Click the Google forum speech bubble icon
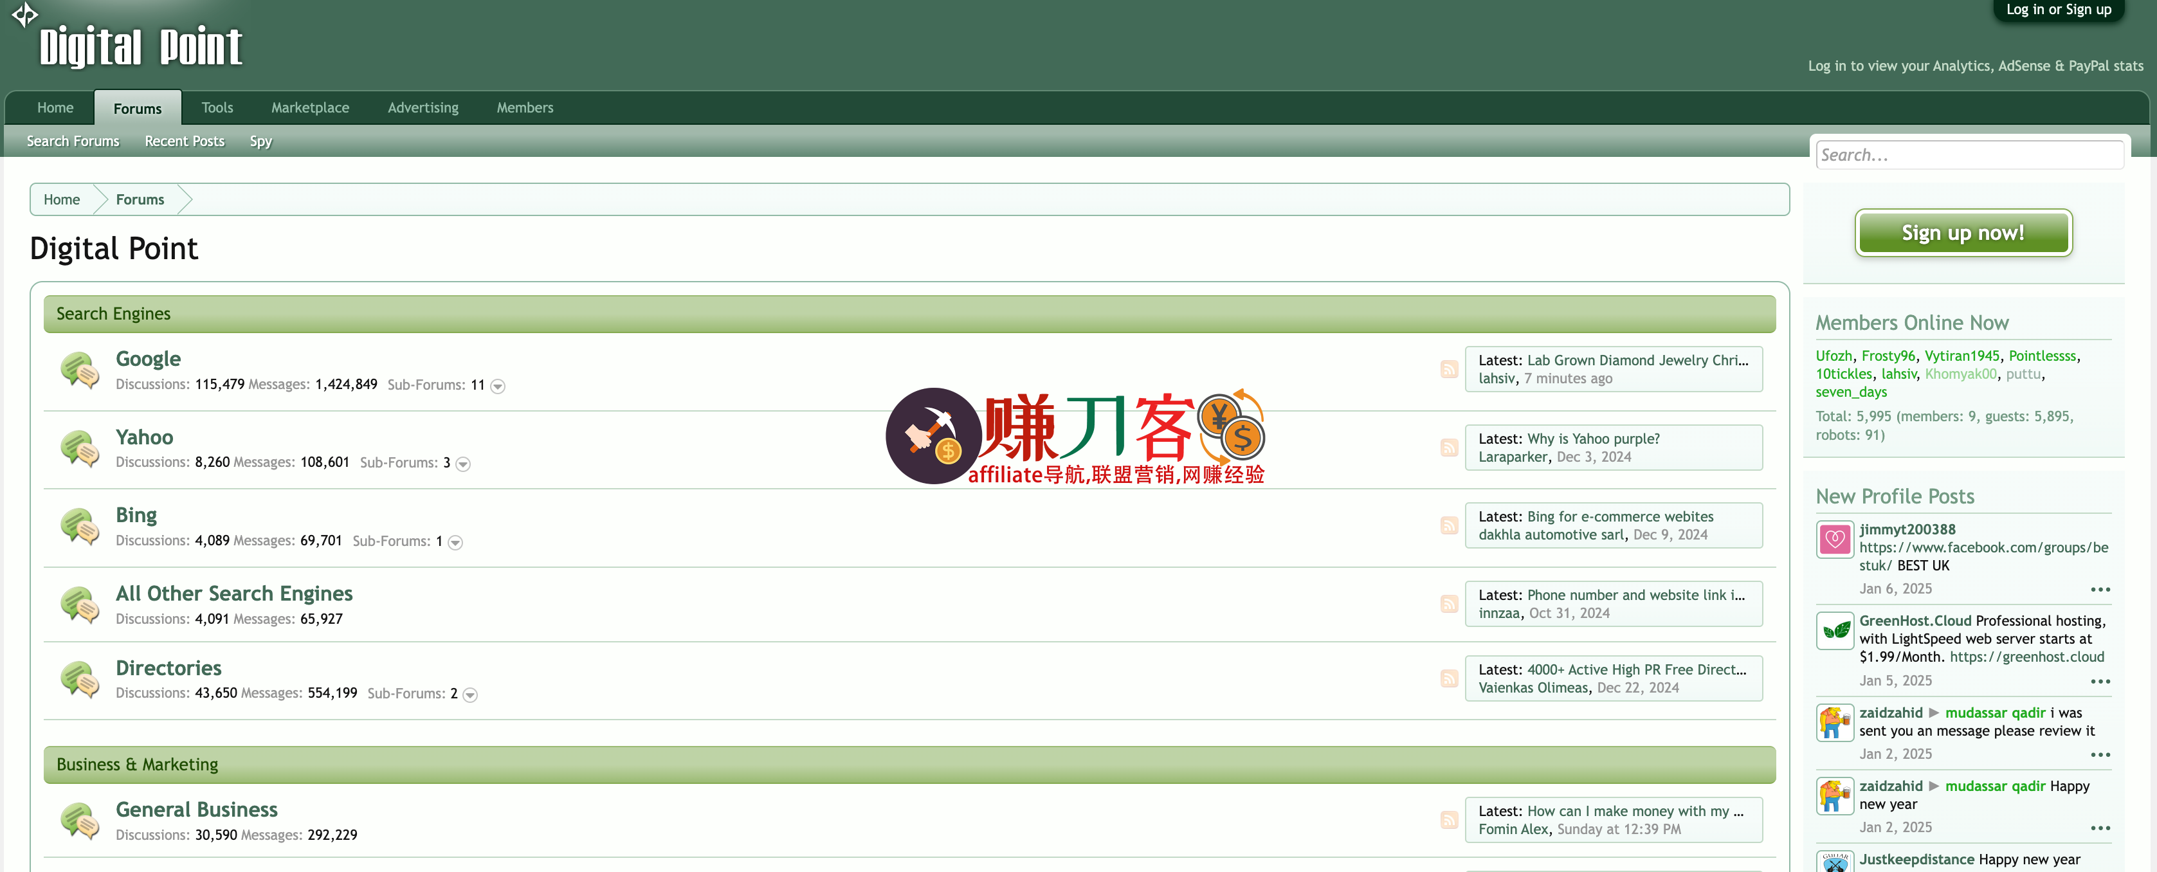Viewport: 2157px width, 872px height. (80, 369)
